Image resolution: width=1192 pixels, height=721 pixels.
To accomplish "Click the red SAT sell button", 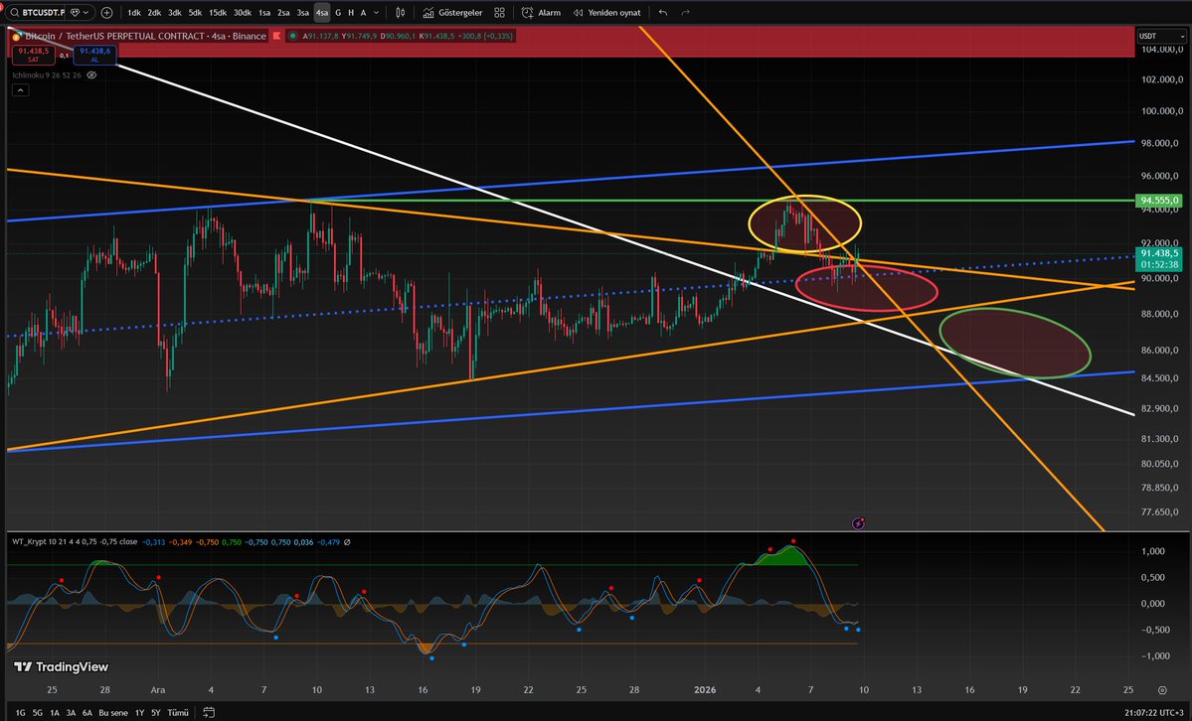I will coord(34,55).
